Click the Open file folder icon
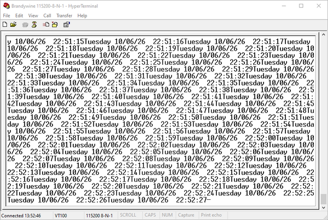This screenshot has height=220, width=328. [x=13, y=25]
